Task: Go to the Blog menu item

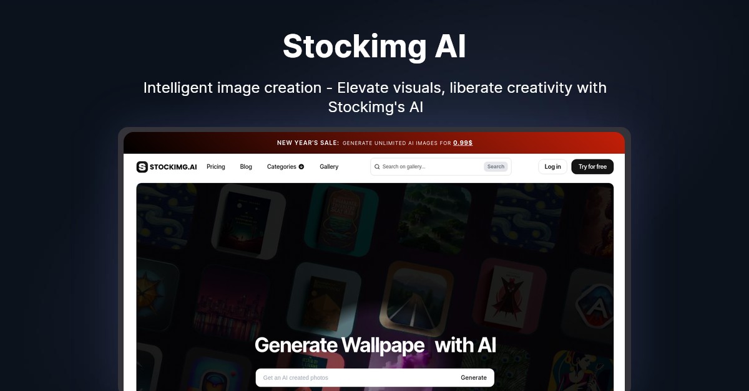Action: click(246, 167)
